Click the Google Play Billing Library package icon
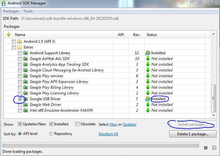 pyautogui.click(x=26, y=87)
